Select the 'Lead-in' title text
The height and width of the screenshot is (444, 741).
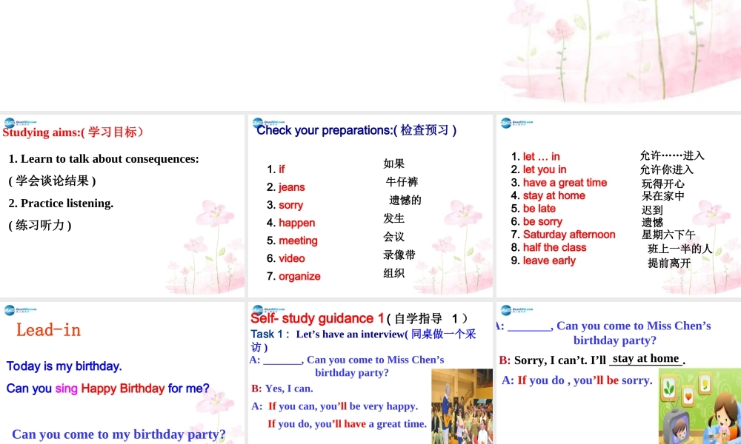click(48, 330)
